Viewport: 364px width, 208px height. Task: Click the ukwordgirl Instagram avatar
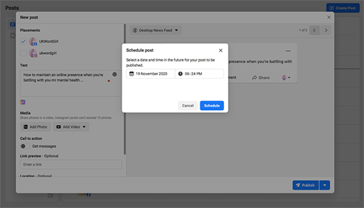[32, 53]
